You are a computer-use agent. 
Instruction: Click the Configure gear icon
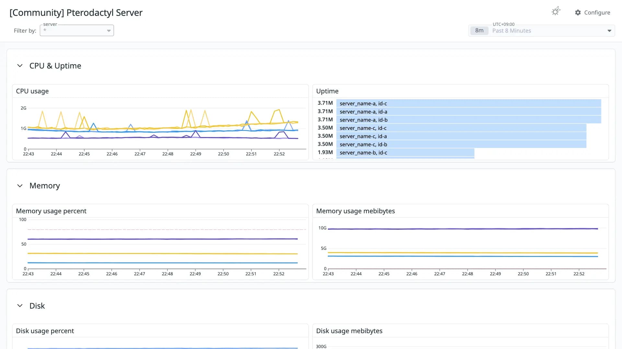(x=578, y=13)
